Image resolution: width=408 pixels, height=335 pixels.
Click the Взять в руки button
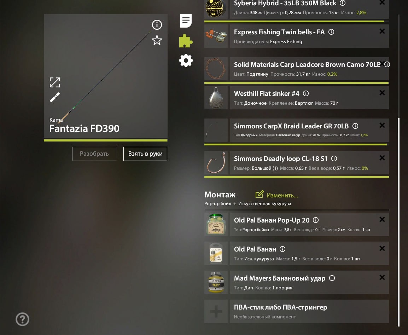point(145,154)
